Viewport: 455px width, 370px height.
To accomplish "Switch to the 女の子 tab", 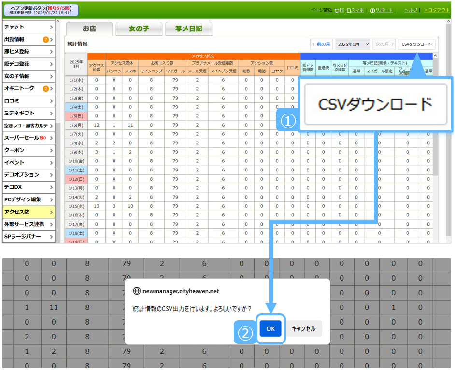I will click(139, 29).
